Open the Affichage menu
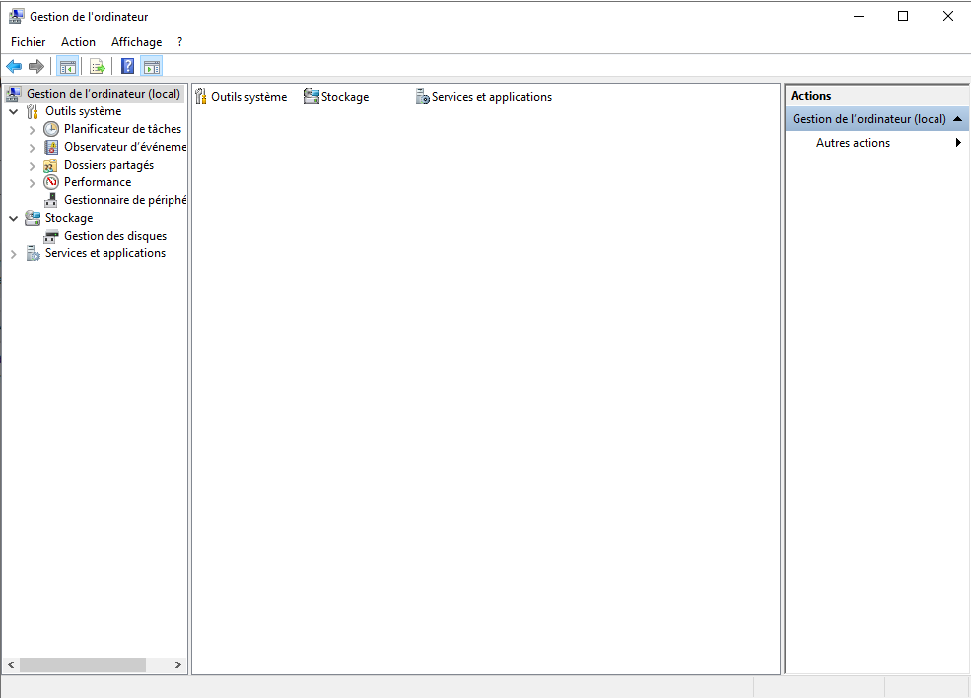Image resolution: width=971 pixels, height=698 pixels. (x=136, y=42)
